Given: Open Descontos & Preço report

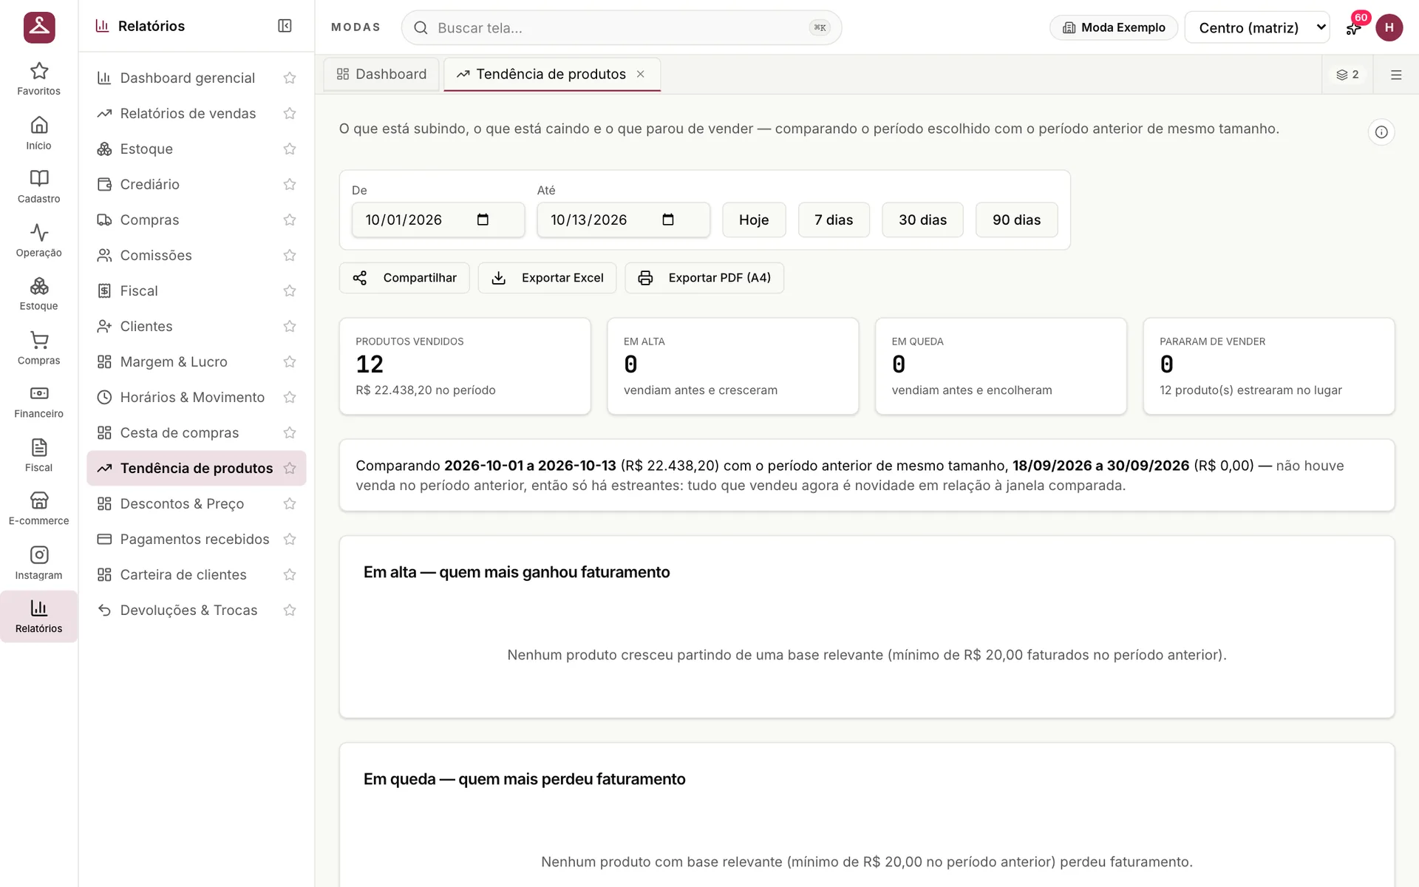Looking at the screenshot, I should click(182, 503).
